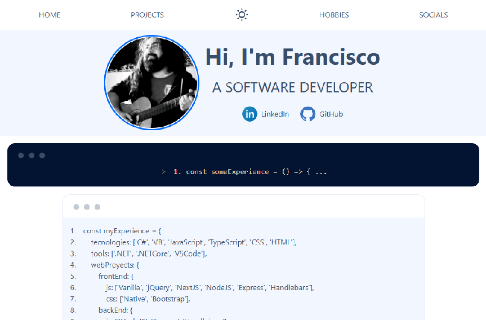Click the js 'Vanilla', 'jQuery' line
The width and height of the screenshot is (486, 320).
click(x=210, y=288)
